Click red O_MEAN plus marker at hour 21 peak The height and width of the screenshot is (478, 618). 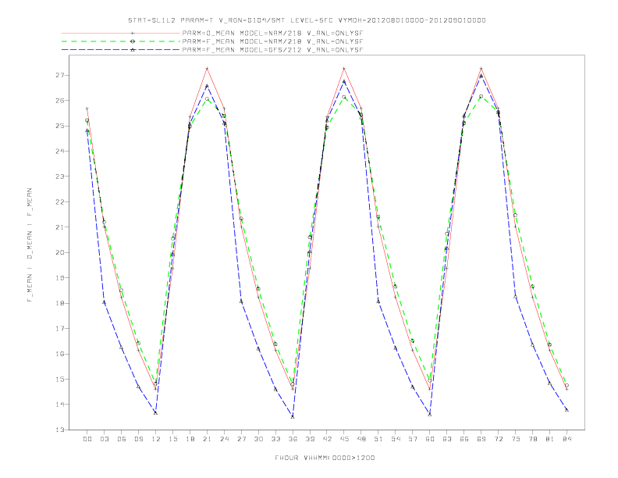(207, 69)
